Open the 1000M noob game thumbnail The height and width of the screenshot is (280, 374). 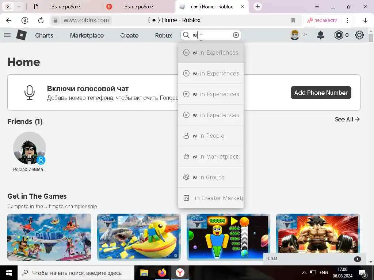coord(228,237)
